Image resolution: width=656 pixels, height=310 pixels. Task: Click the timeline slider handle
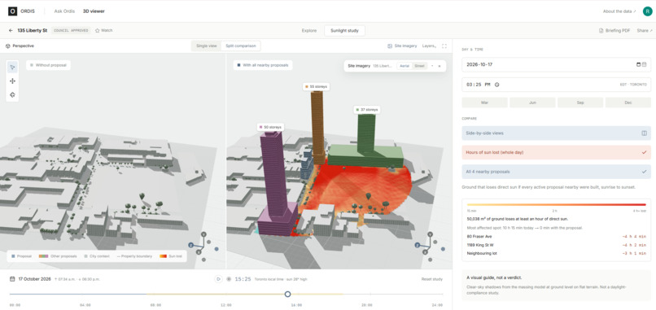[x=287, y=294]
